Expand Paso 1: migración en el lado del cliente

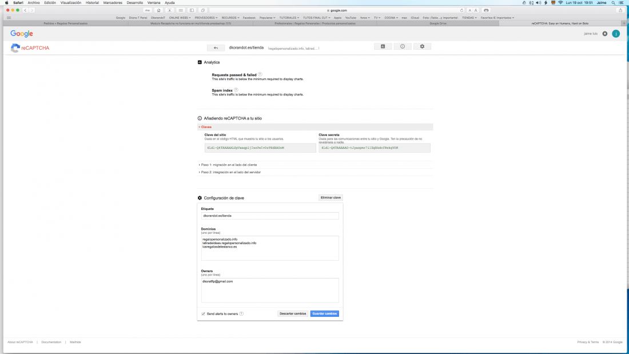pyautogui.click(x=228, y=165)
